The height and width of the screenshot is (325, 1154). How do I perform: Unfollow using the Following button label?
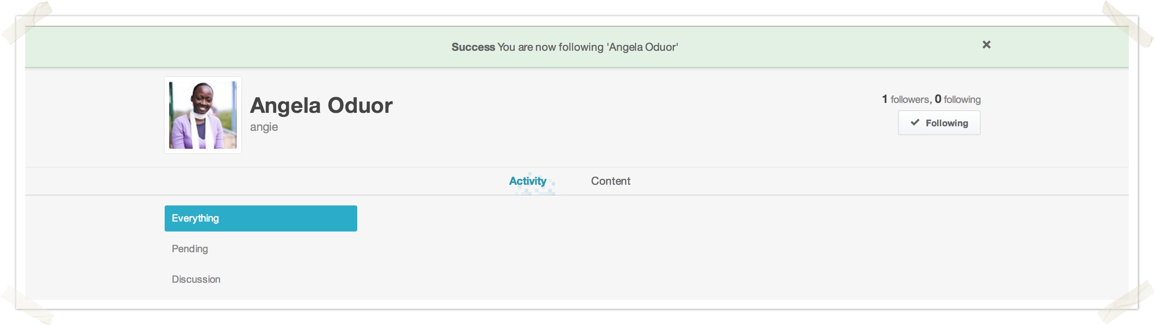coord(947,123)
